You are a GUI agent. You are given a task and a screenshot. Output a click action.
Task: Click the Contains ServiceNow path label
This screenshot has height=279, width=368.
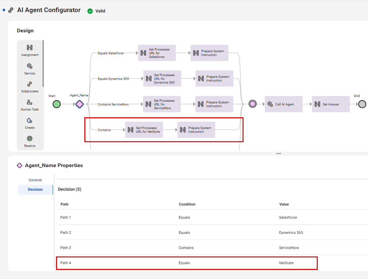click(x=113, y=104)
